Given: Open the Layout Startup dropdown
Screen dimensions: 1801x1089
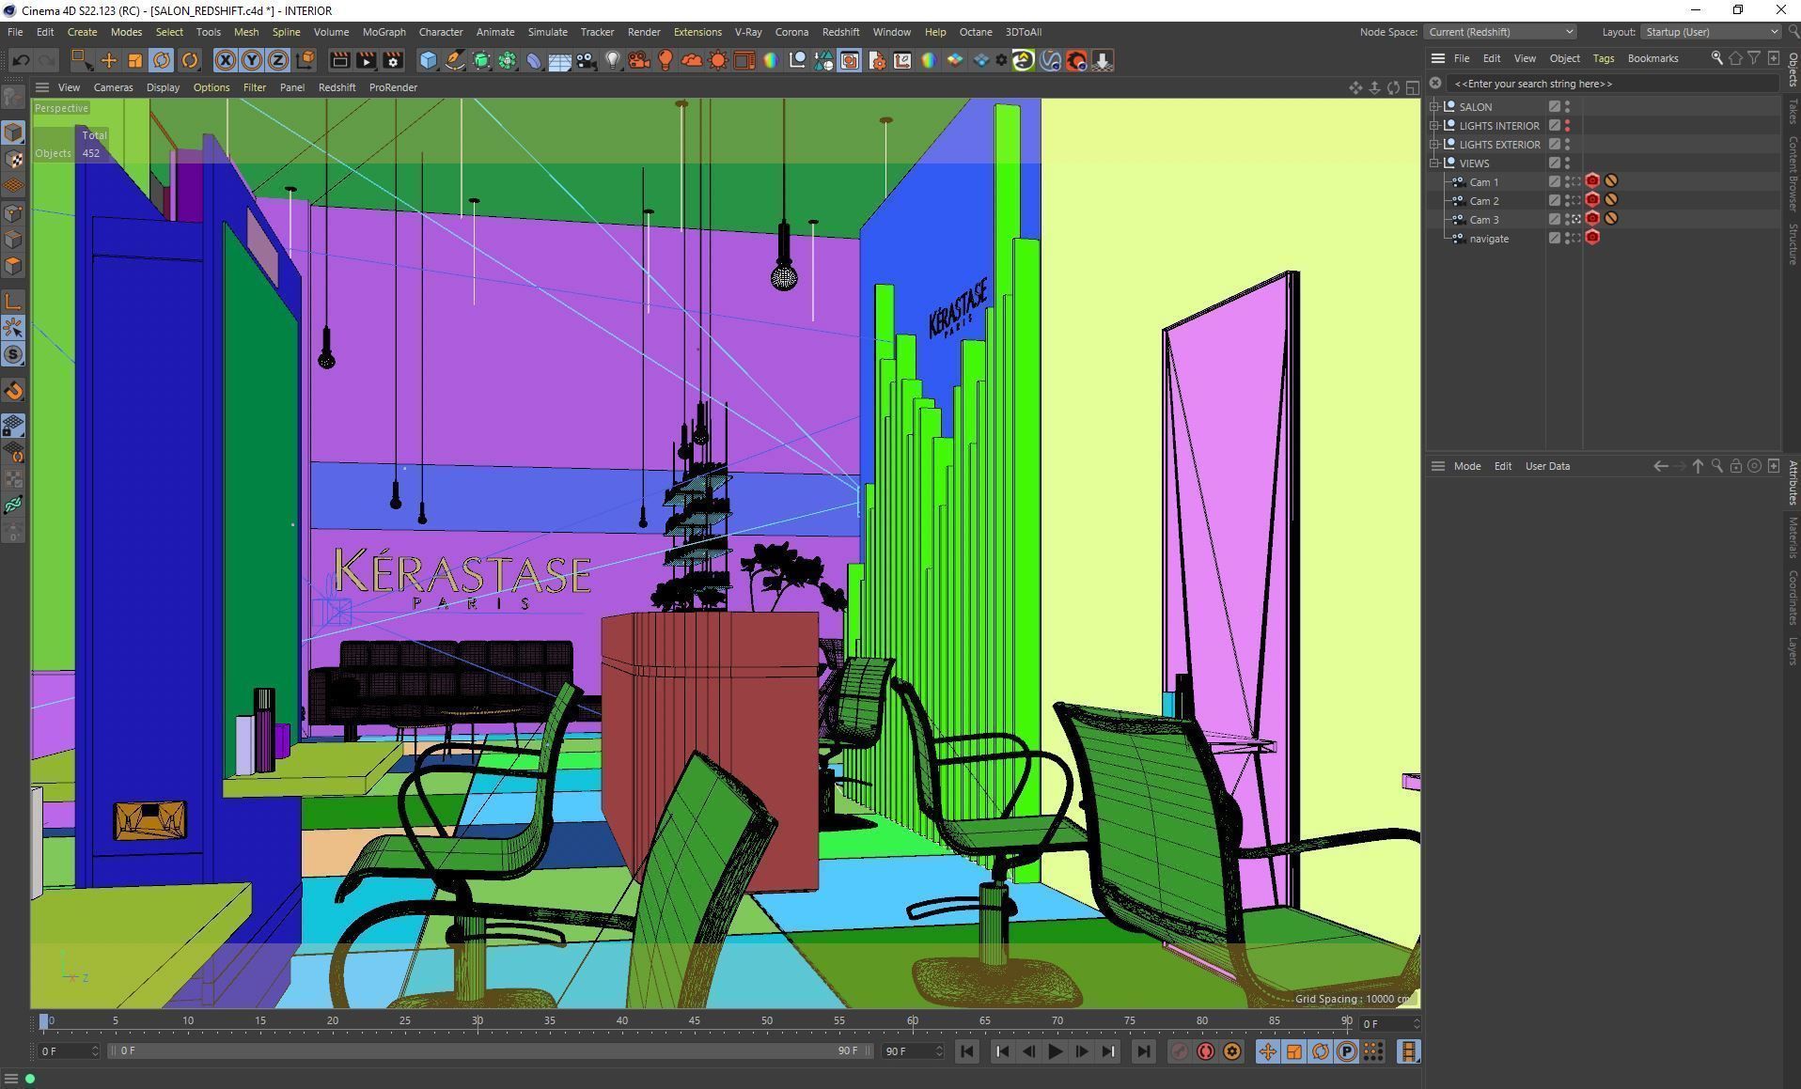Looking at the screenshot, I should [1710, 32].
